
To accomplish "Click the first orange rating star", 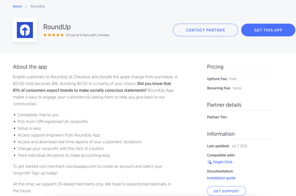I will pos(45,35).
